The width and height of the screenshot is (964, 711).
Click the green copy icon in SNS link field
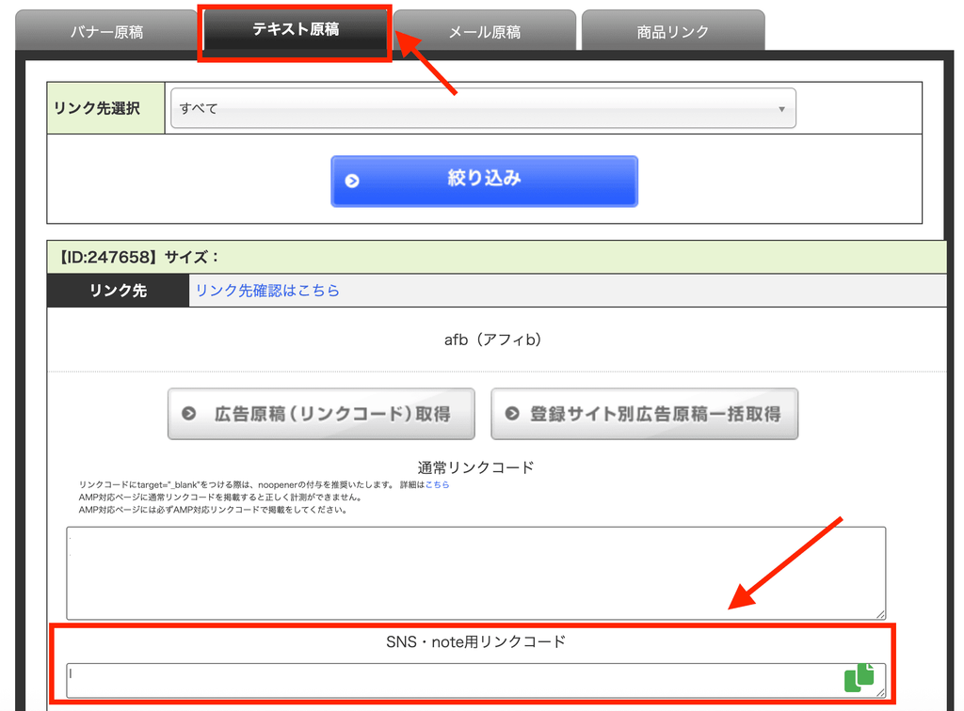[x=860, y=677]
